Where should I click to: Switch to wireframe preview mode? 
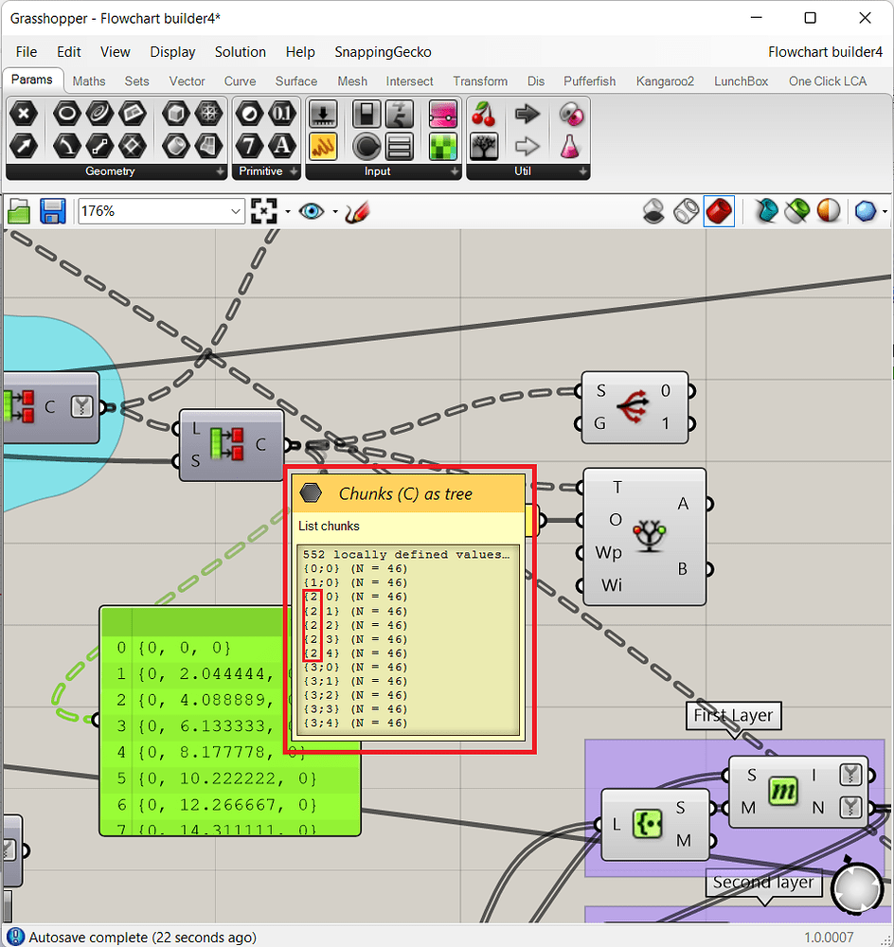tap(687, 211)
